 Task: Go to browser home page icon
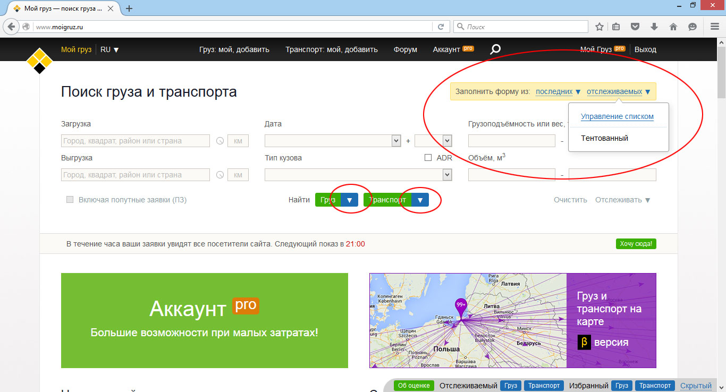point(673,27)
